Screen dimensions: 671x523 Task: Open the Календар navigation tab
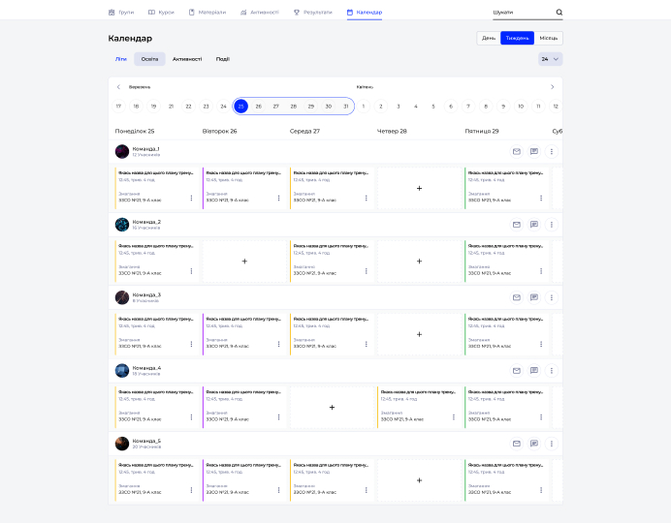[365, 13]
